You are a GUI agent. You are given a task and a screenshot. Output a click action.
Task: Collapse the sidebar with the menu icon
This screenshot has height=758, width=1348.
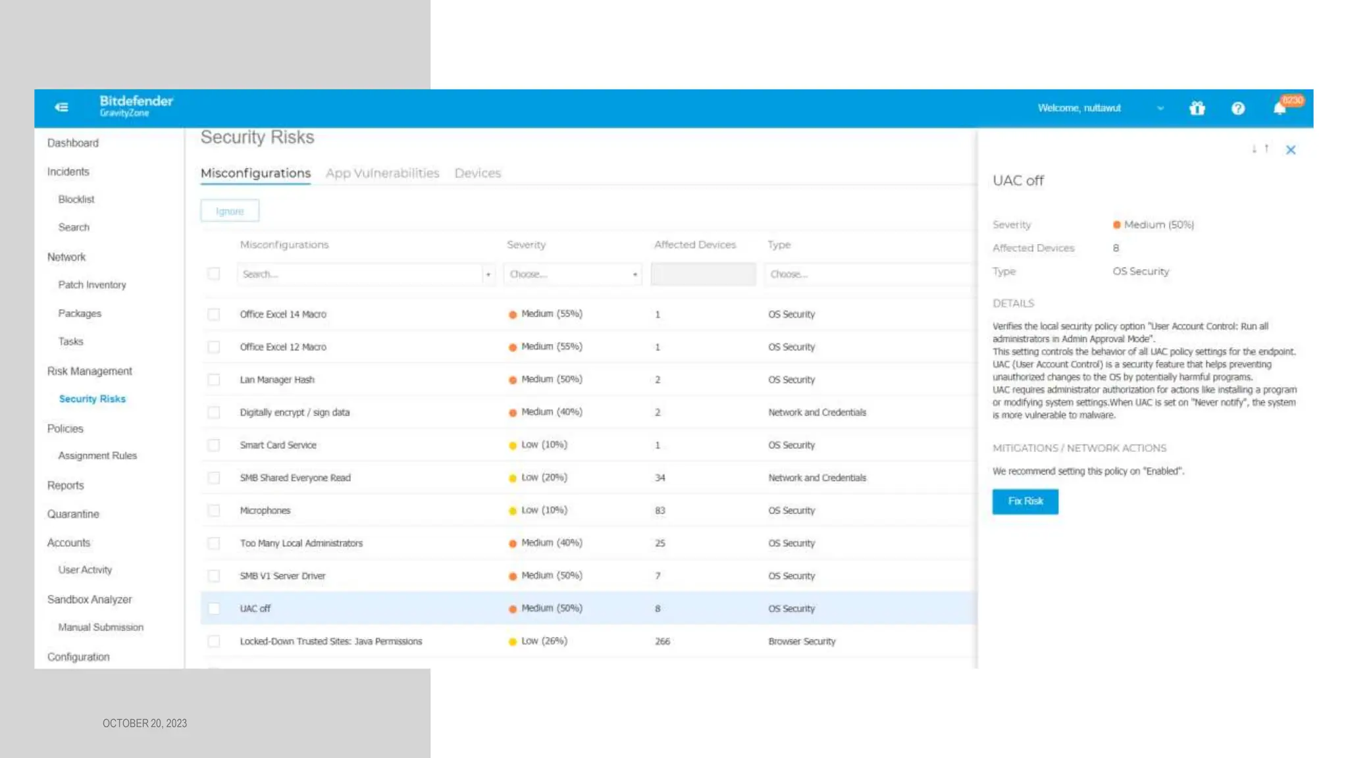(62, 107)
